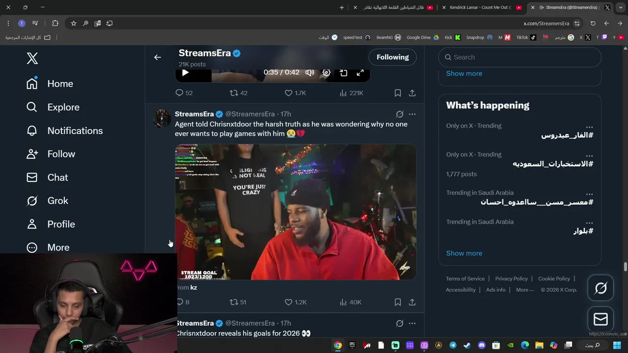The width and height of the screenshot is (628, 353).
Task: Open floating messages envelope button
Action: tap(601, 319)
